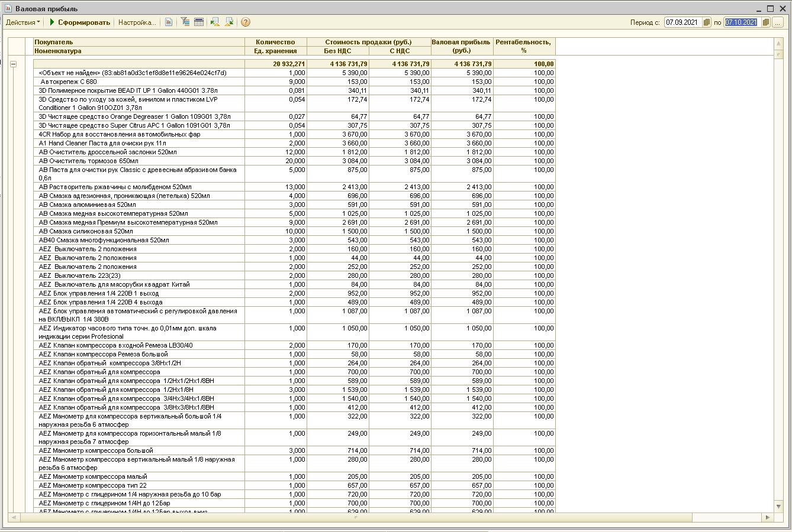The image size is (792, 532).
Task: Click the funnel filter icon in toolbar
Action: point(185,22)
